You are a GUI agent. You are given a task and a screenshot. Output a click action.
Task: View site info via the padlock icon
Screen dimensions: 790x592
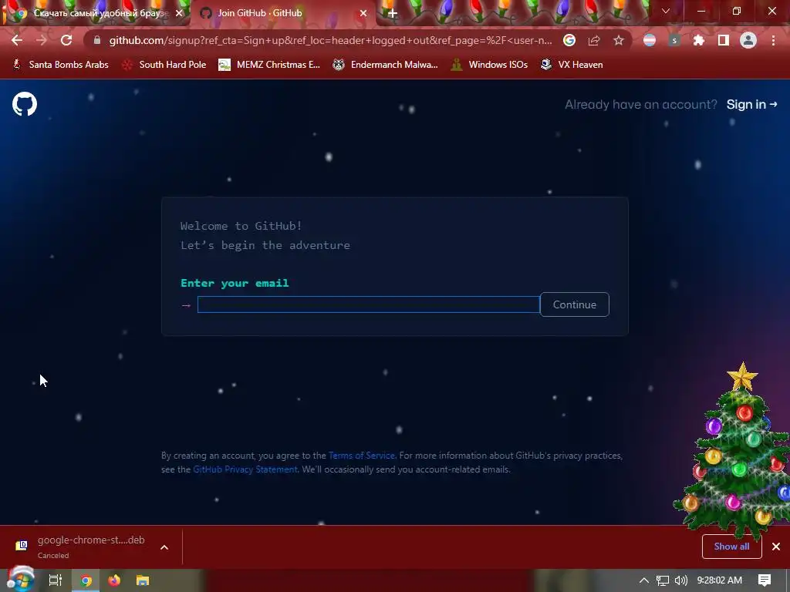[x=97, y=40]
